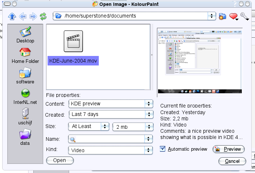Open InterNL.net network place
This screenshot has width=255, height=173.
point(25,97)
